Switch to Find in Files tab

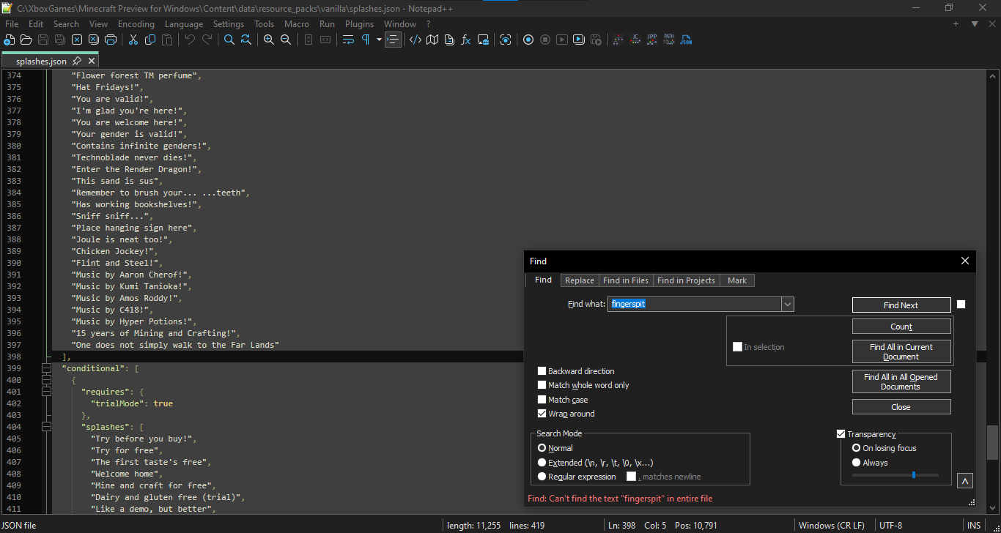626,280
